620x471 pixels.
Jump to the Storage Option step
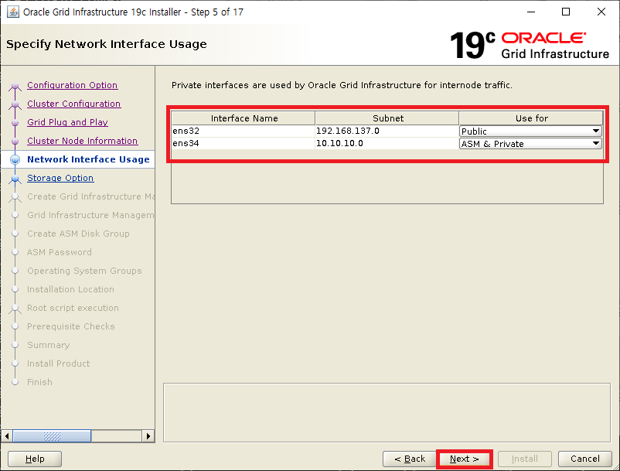[x=60, y=178]
